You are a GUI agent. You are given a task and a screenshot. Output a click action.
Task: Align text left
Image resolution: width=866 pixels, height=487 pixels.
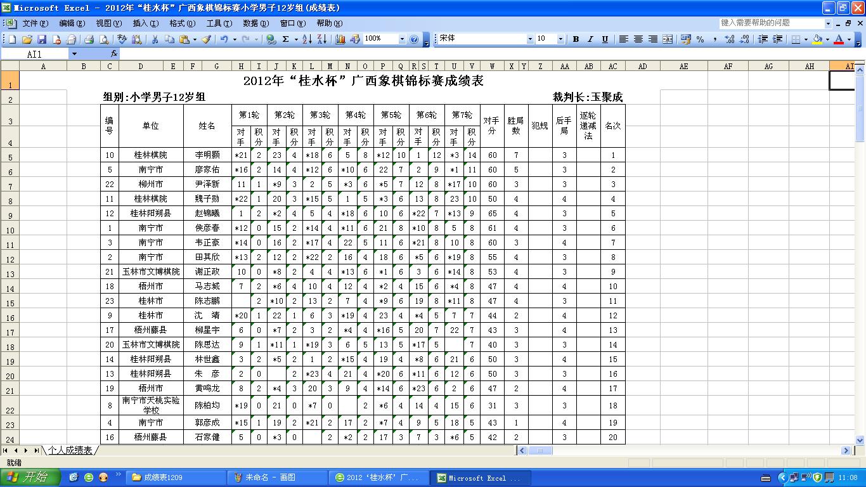[623, 39]
